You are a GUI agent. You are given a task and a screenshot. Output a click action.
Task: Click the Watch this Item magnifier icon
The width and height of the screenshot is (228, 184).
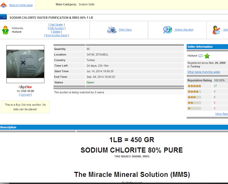click(x=167, y=30)
